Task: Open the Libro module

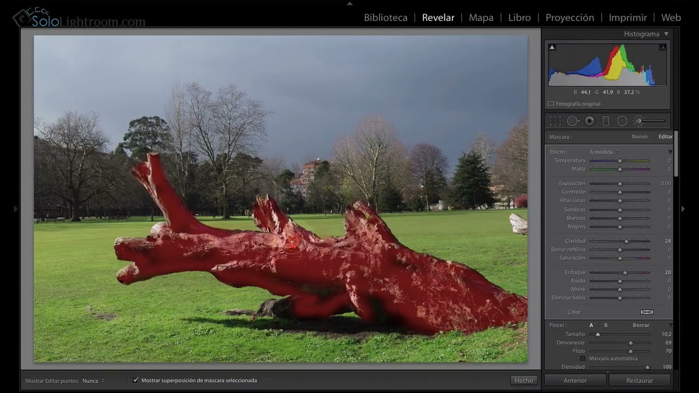Action: [x=519, y=17]
